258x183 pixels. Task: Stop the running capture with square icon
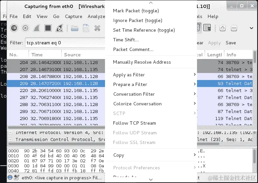click(48, 28)
